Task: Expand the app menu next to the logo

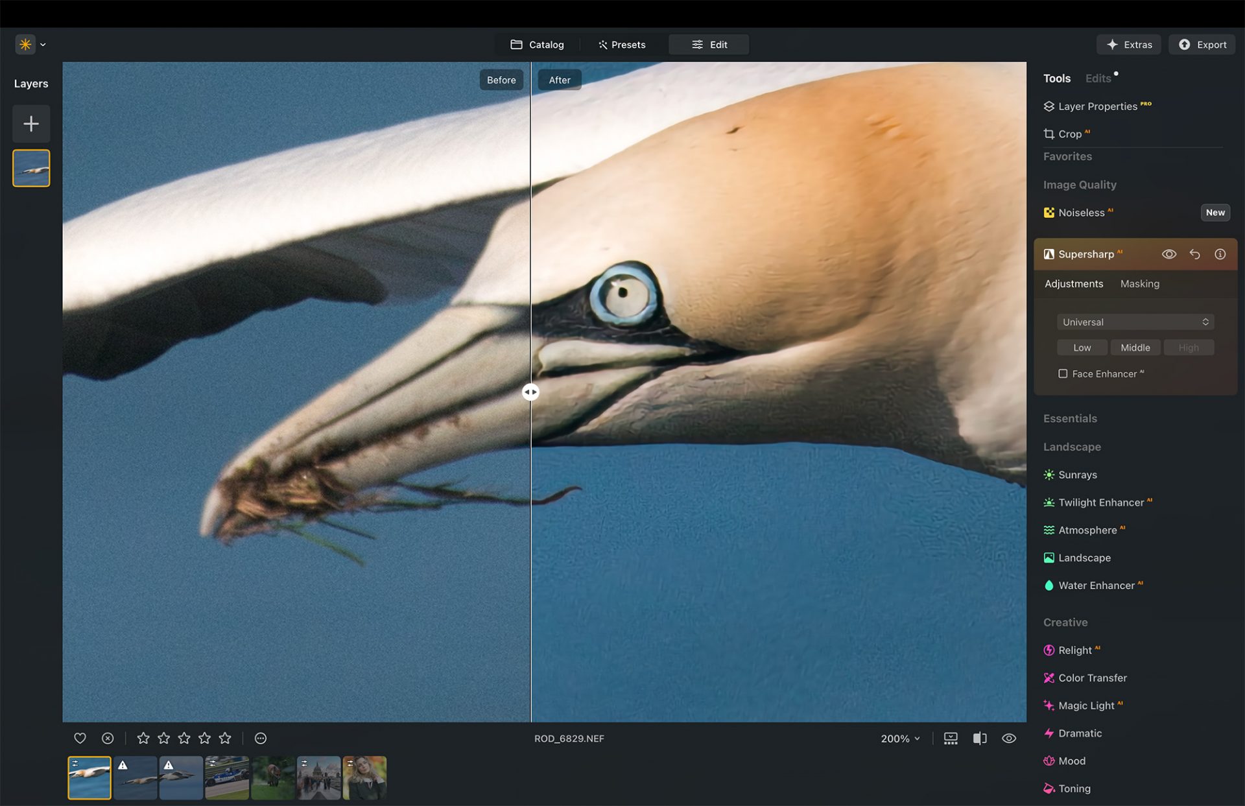Action: click(x=43, y=44)
